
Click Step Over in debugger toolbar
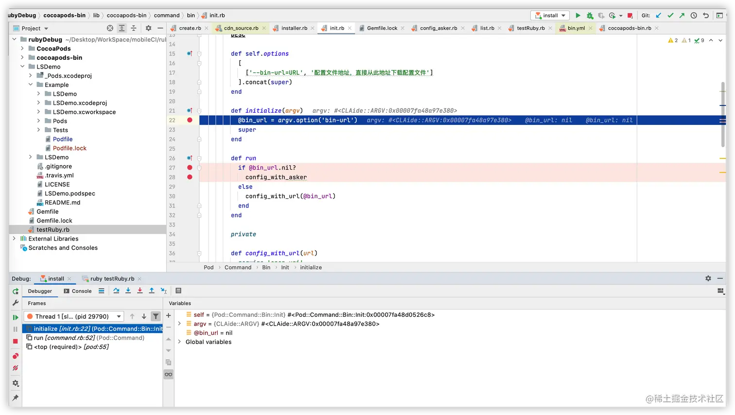(x=116, y=291)
